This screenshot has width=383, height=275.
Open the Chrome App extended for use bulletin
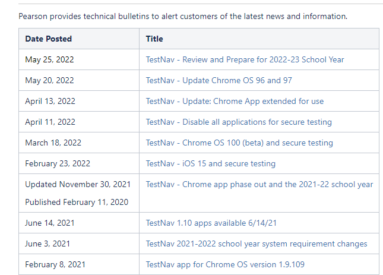click(x=235, y=101)
